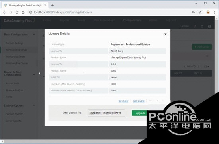
Task: Open a new browser tab
Action: click(53, 5)
